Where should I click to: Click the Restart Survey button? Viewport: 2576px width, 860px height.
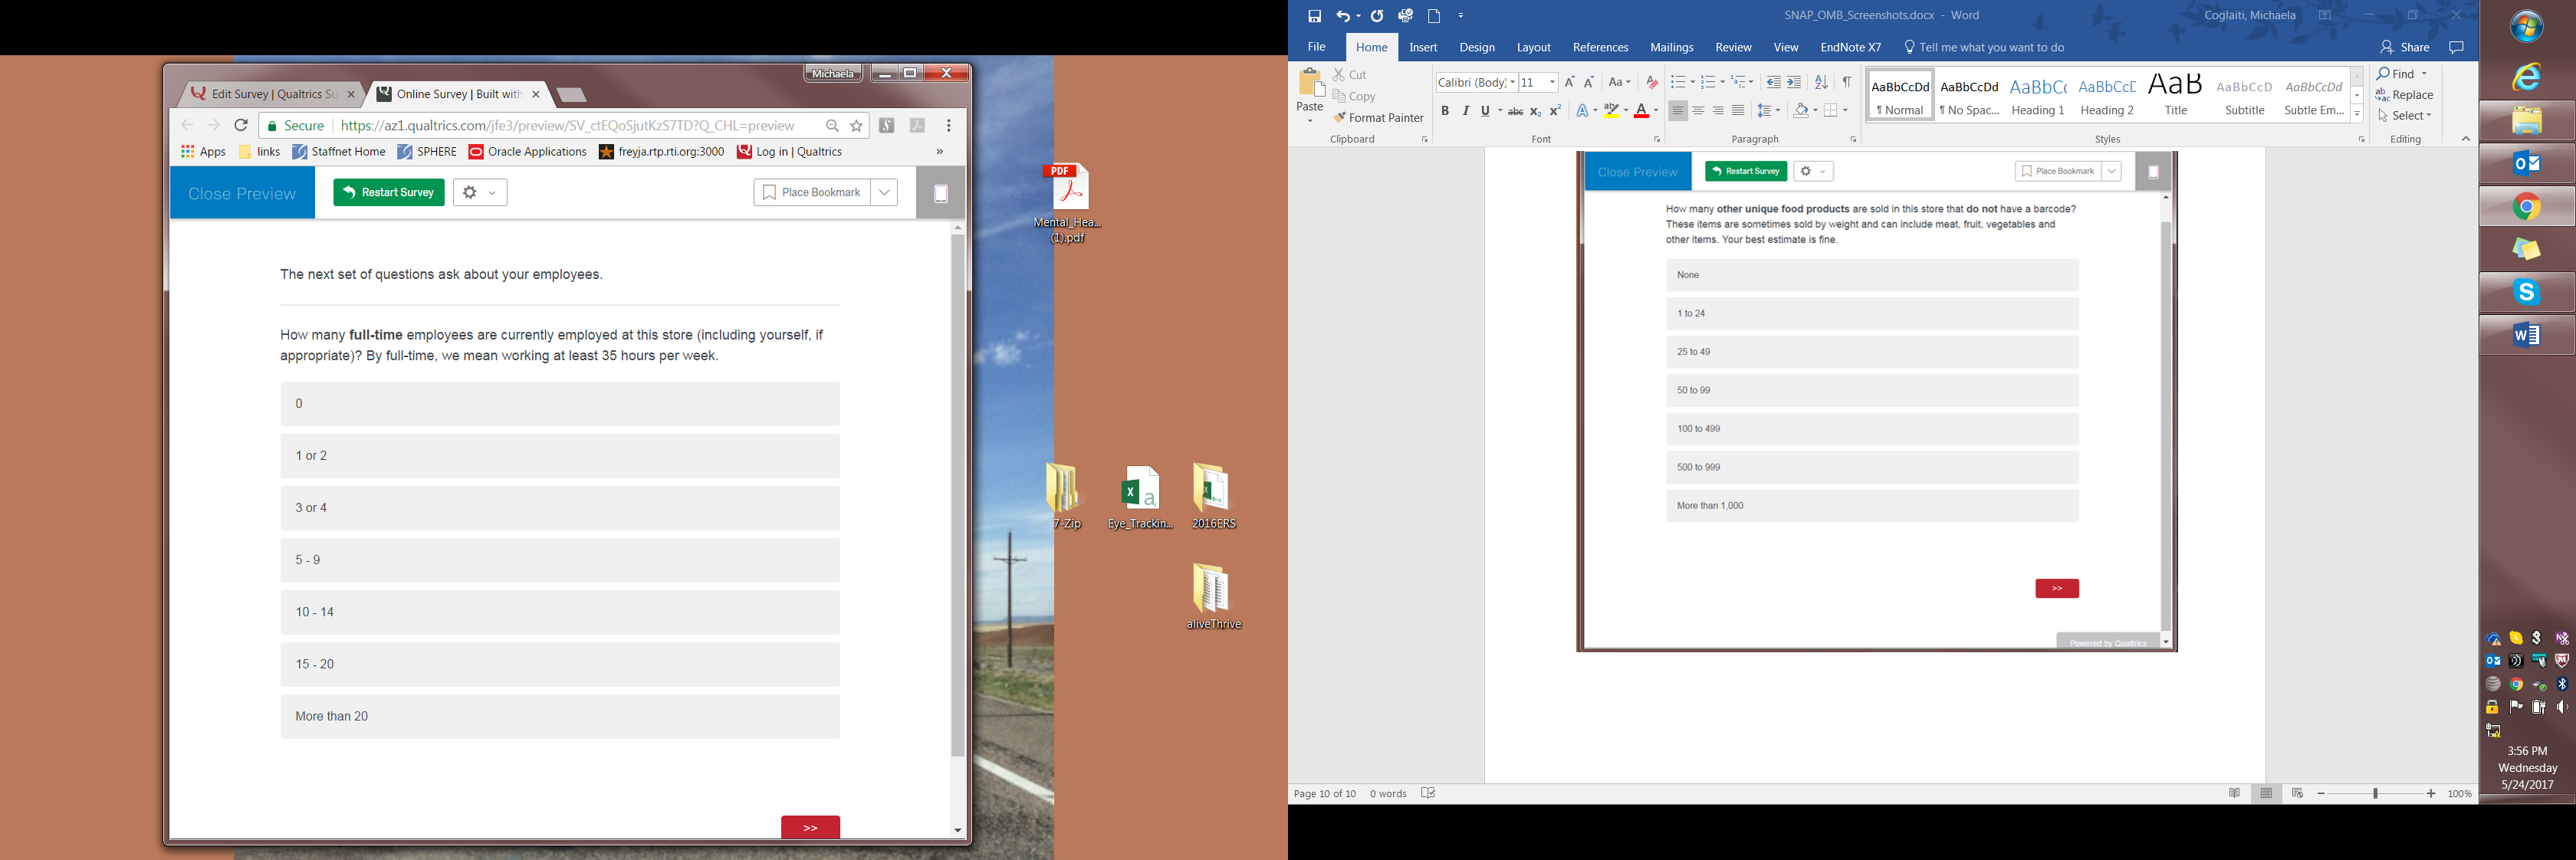tap(389, 193)
